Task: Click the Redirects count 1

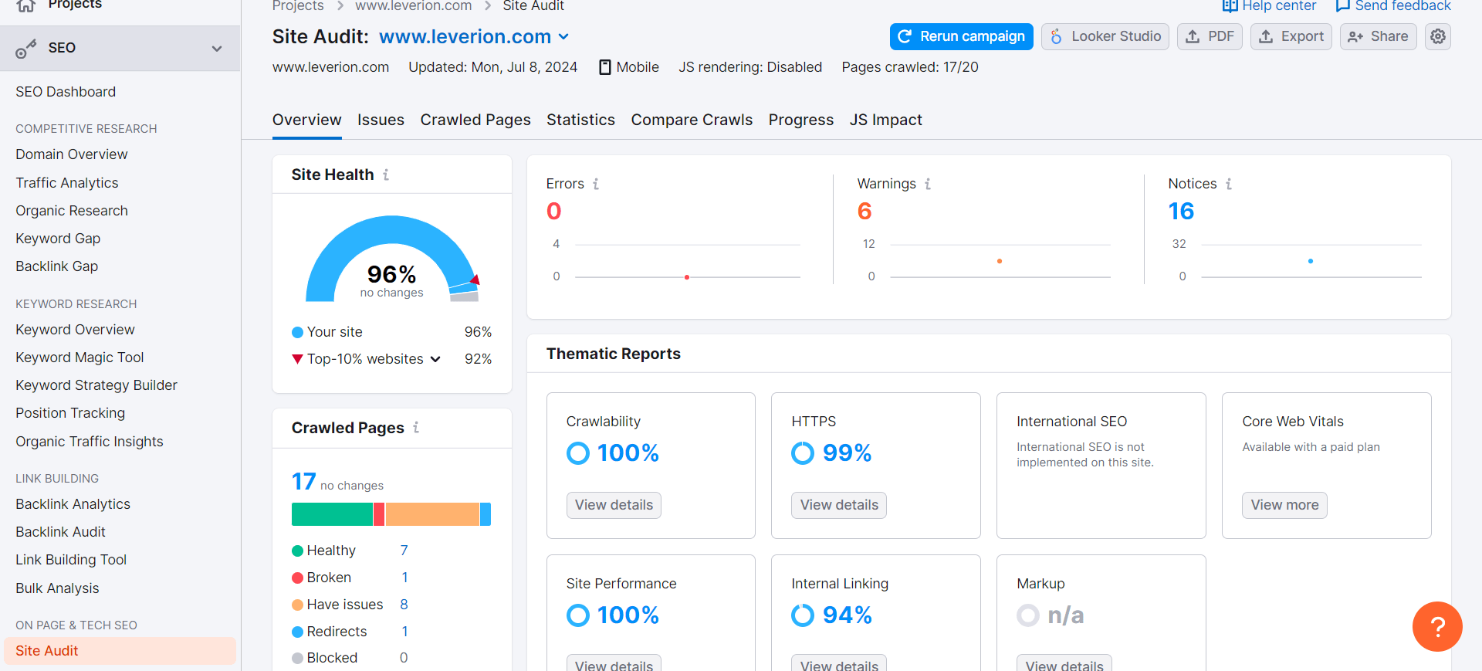Action: [x=404, y=632]
